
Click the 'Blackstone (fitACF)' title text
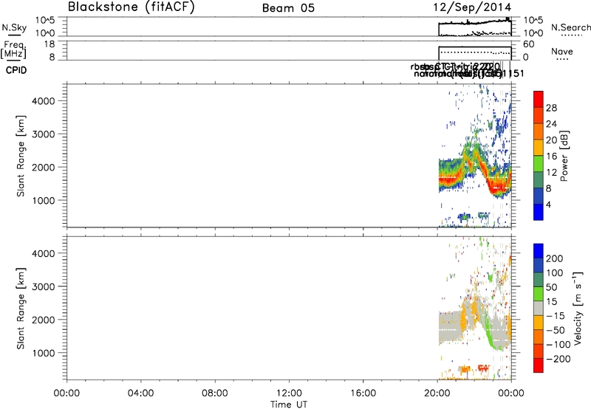131,7
